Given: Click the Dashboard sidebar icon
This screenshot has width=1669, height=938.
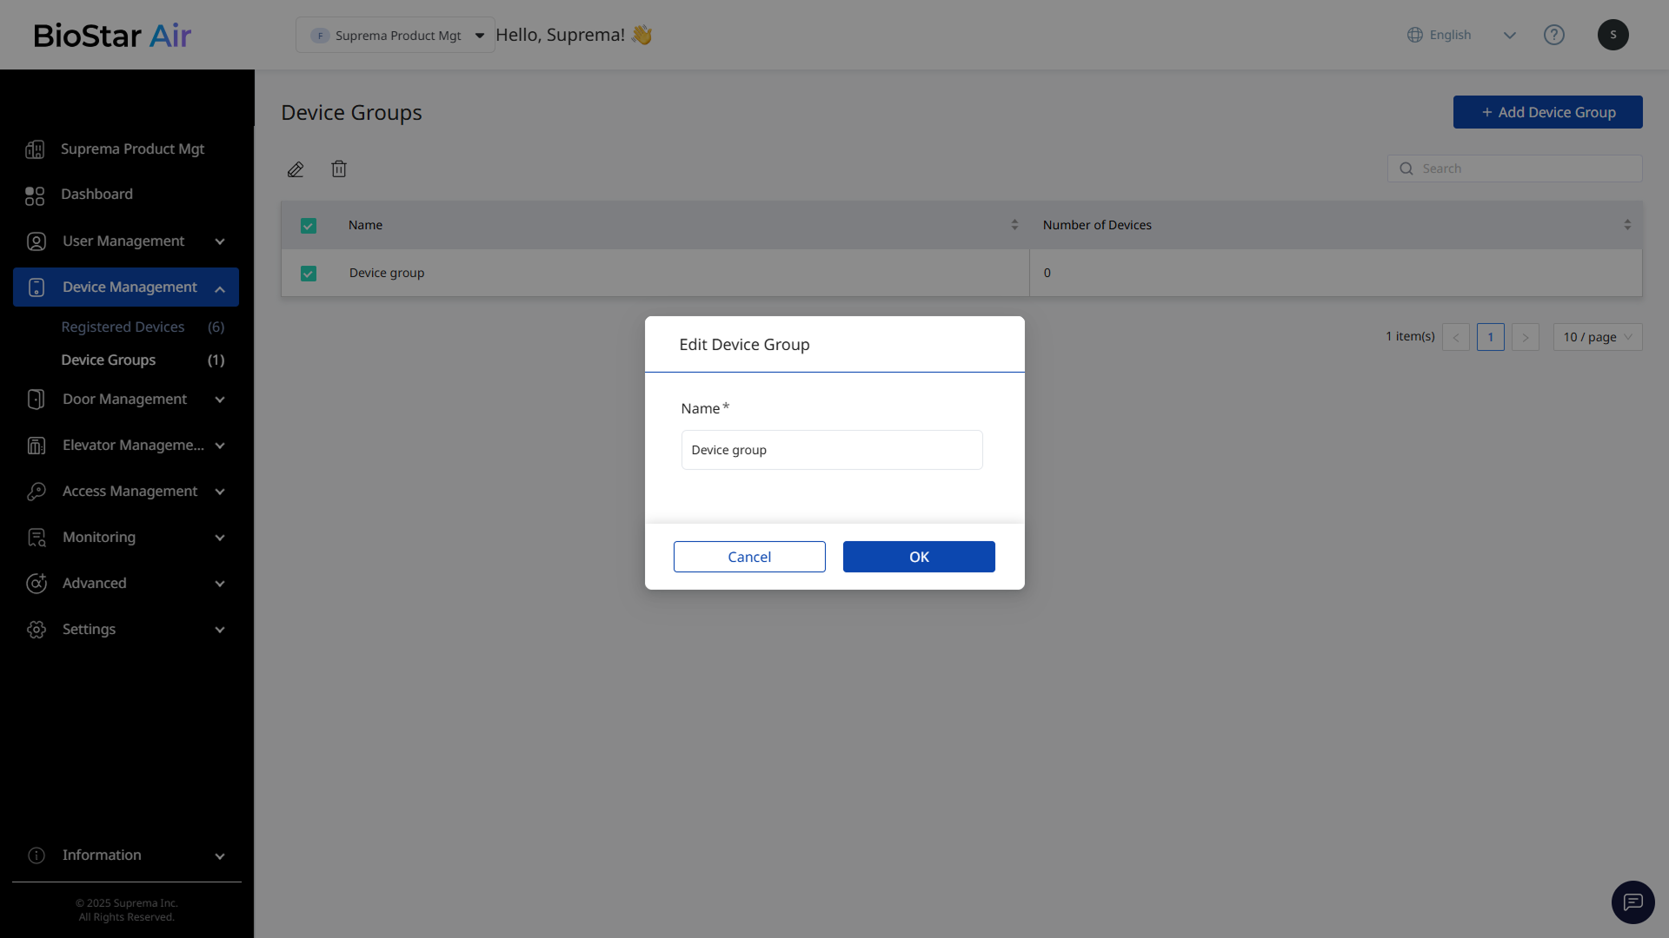Looking at the screenshot, I should click(35, 195).
